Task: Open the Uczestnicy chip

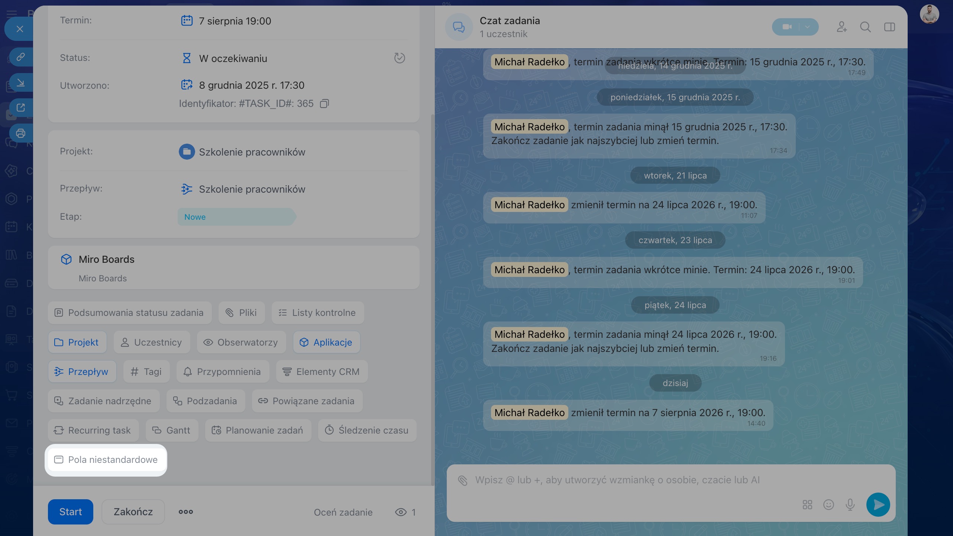Action: point(152,342)
